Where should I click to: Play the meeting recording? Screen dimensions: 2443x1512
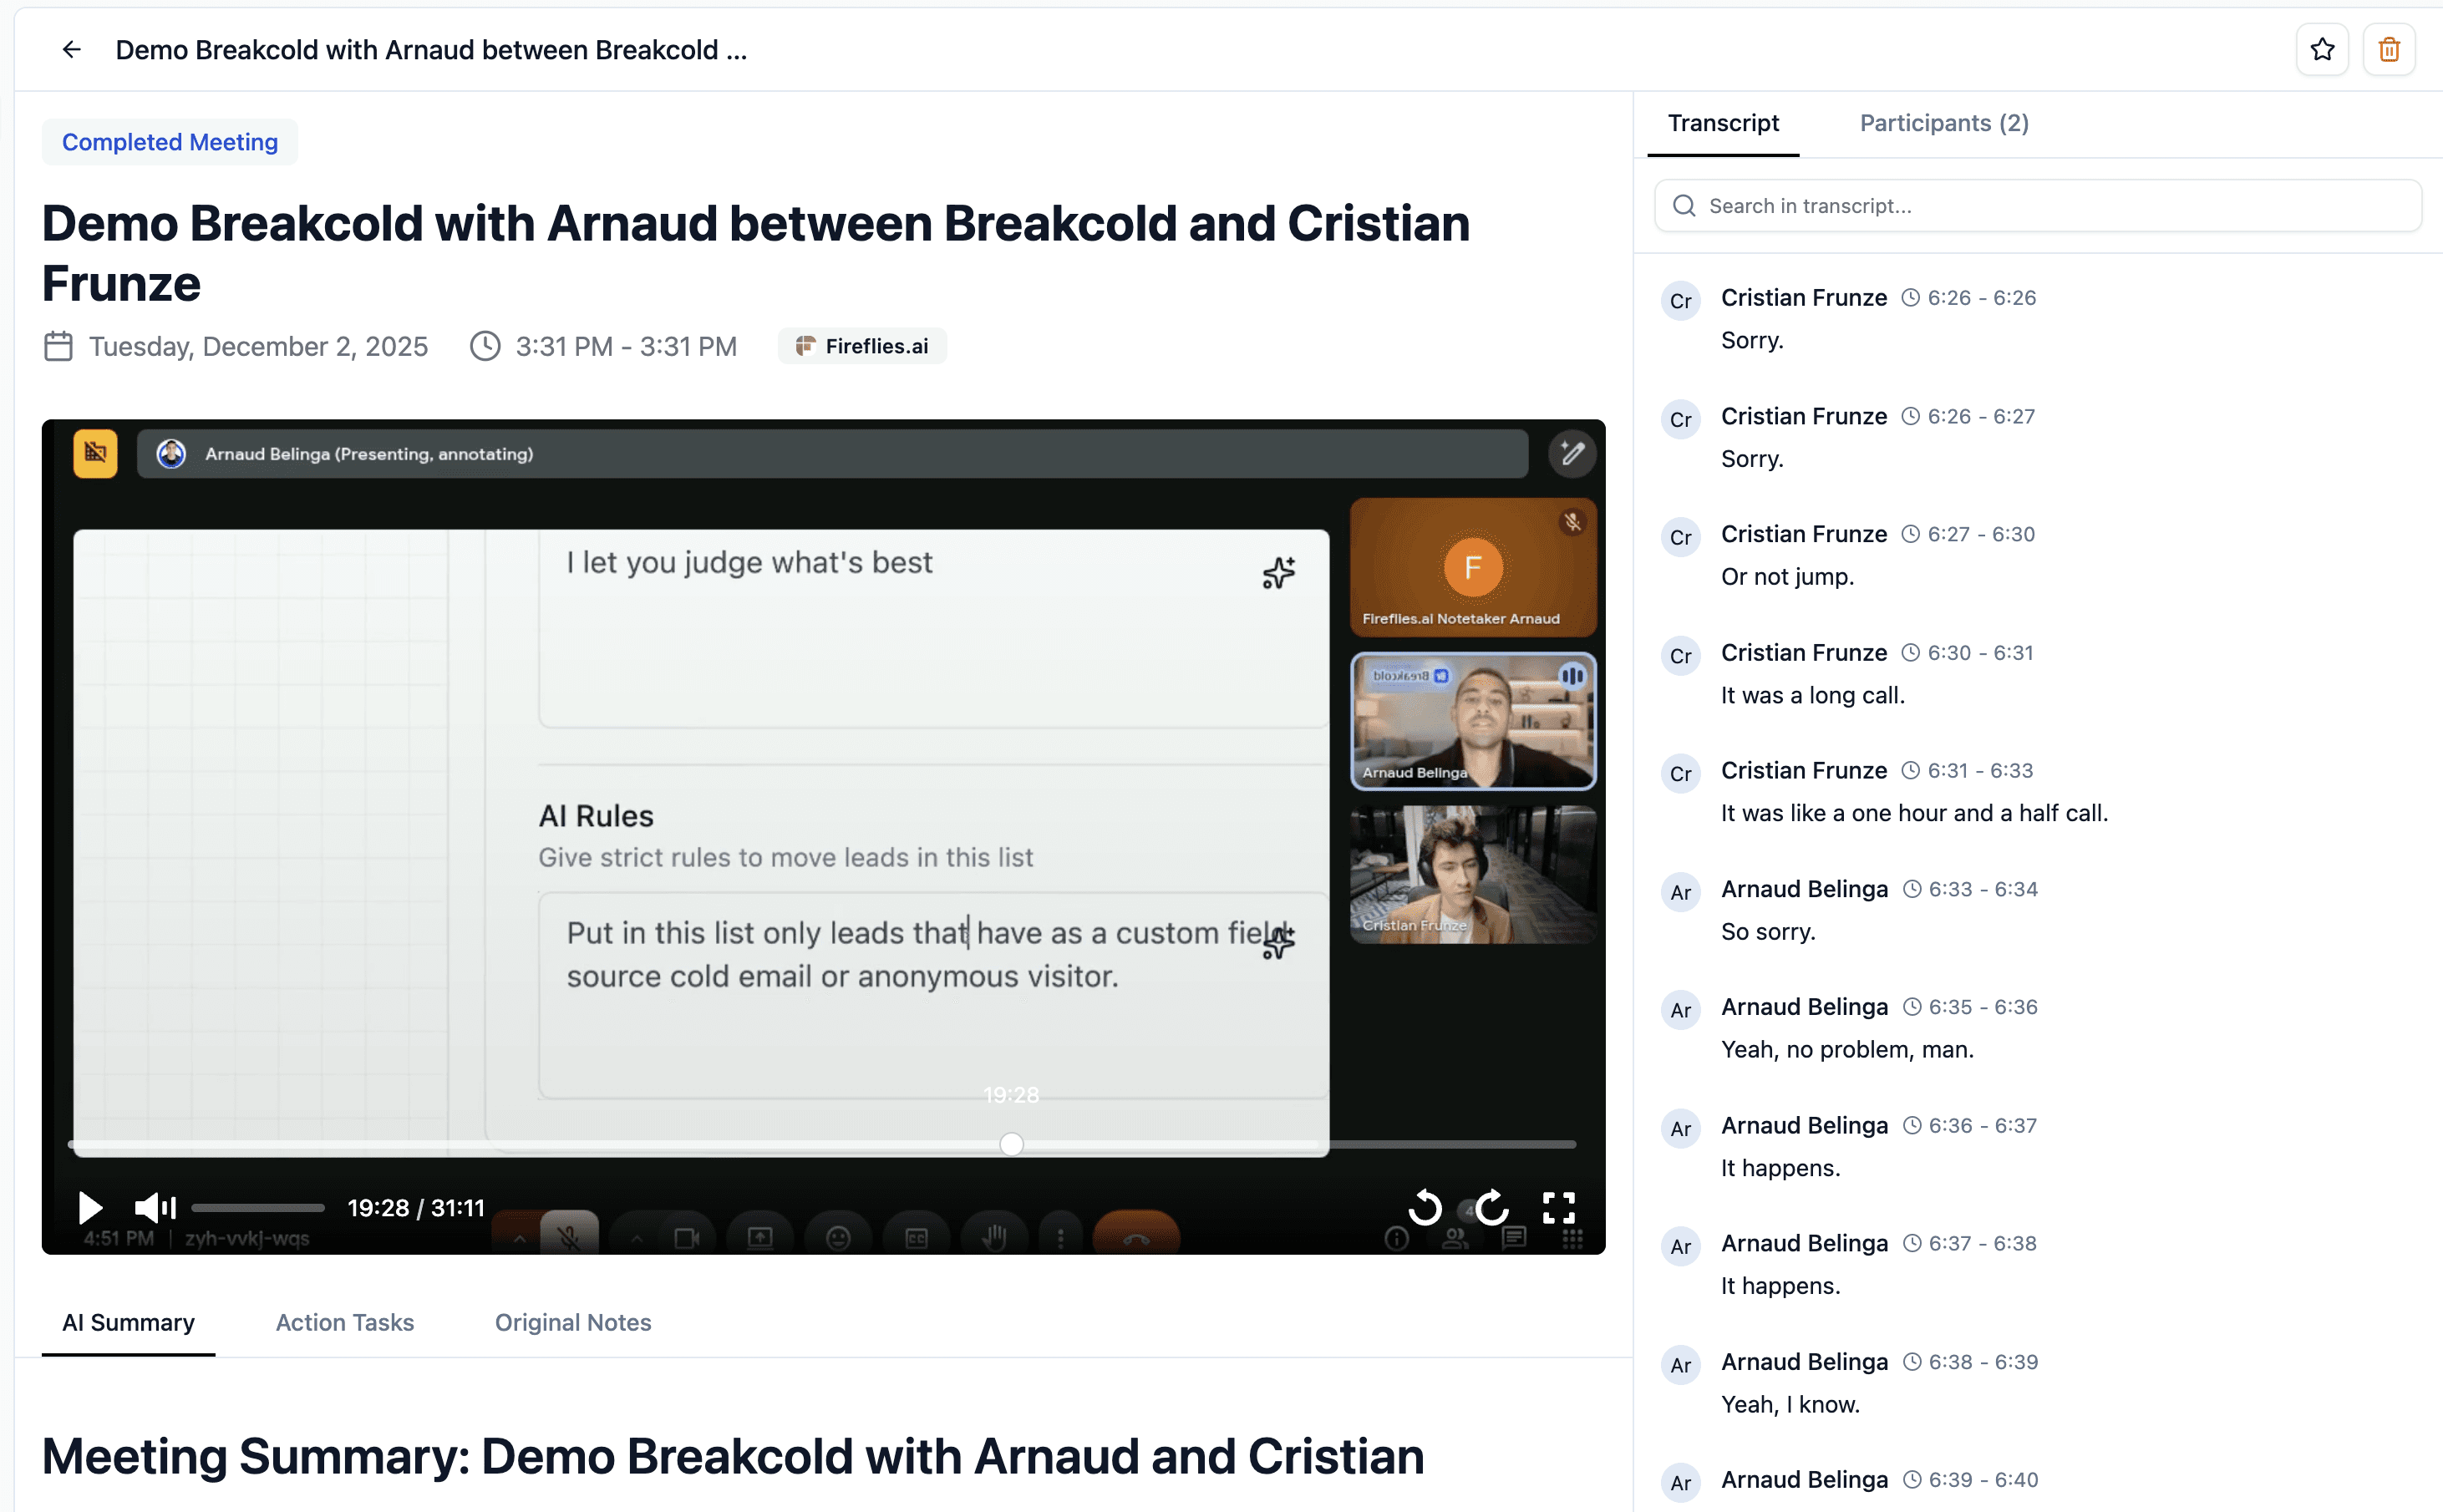pyautogui.click(x=90, y=1208)
